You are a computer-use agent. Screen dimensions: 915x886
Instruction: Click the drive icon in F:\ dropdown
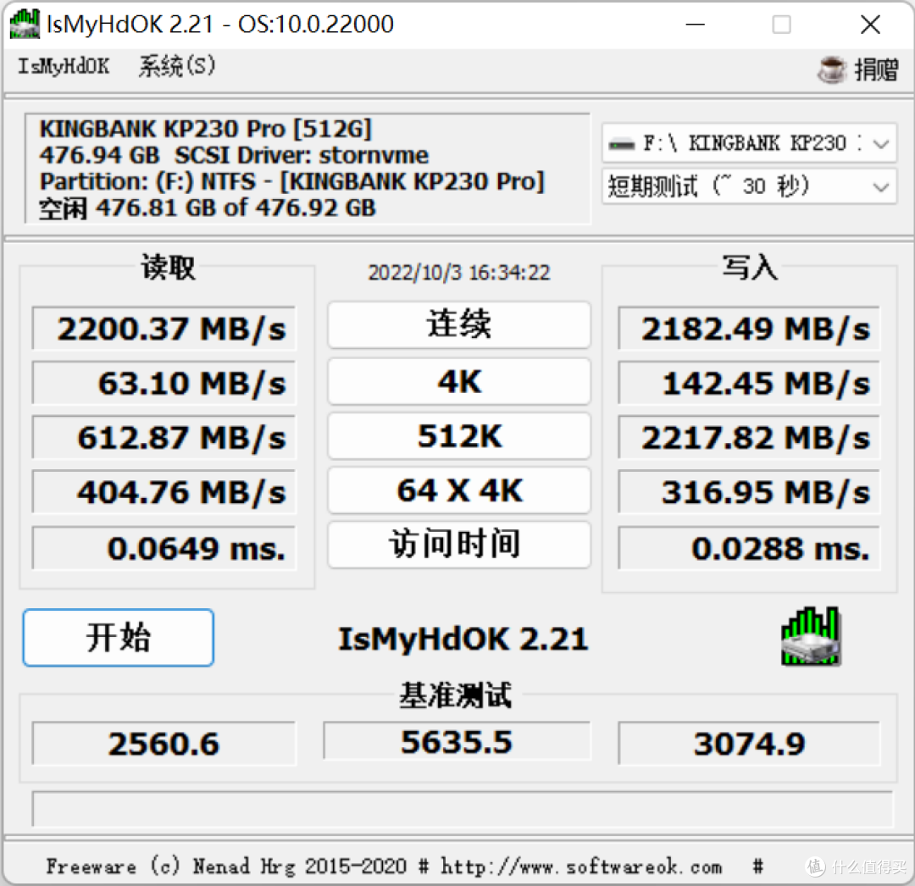pyautogui.click(x=621, y=143)
